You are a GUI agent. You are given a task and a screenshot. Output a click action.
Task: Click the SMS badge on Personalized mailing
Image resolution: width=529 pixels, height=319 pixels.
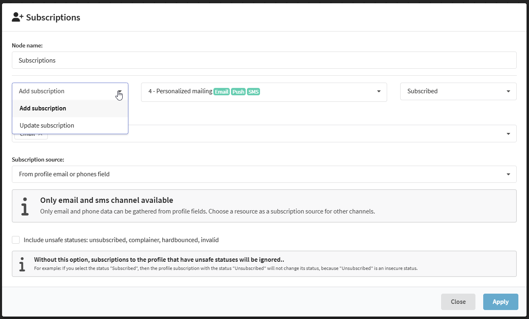pyautogui.click(x=253, y=92)
